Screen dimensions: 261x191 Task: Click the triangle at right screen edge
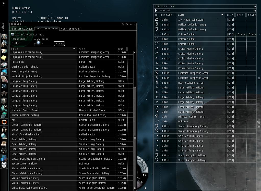tap(259, 78)
